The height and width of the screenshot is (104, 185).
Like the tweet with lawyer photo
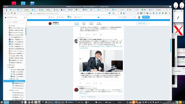(94, 83)
